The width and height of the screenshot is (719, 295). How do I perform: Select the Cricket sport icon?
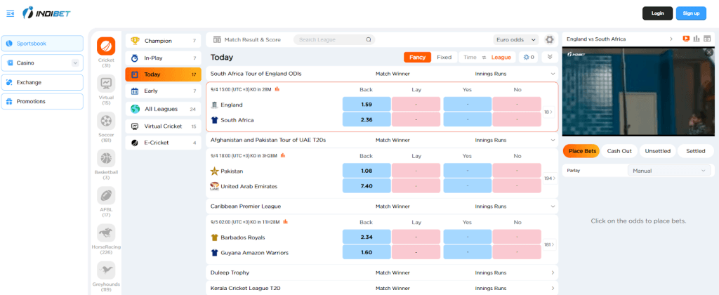[106, 46]
